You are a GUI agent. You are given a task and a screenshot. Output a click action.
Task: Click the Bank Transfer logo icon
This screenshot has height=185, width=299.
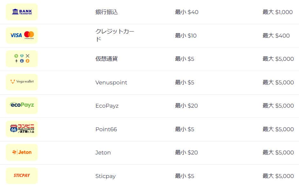point(22,12)
